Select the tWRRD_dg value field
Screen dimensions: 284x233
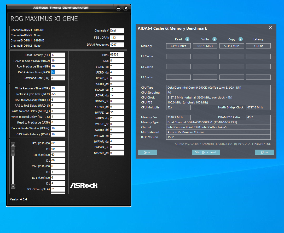[117, 118]
